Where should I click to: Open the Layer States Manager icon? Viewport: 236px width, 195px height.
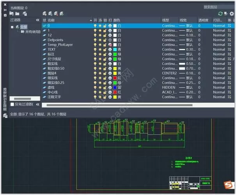(x=25, y=14)
